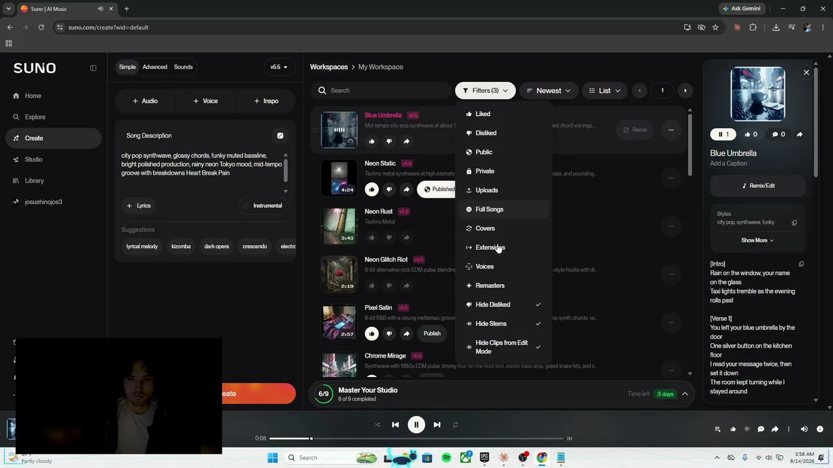Skip to the previous track
833x468 pixels.
pos(395,424)
